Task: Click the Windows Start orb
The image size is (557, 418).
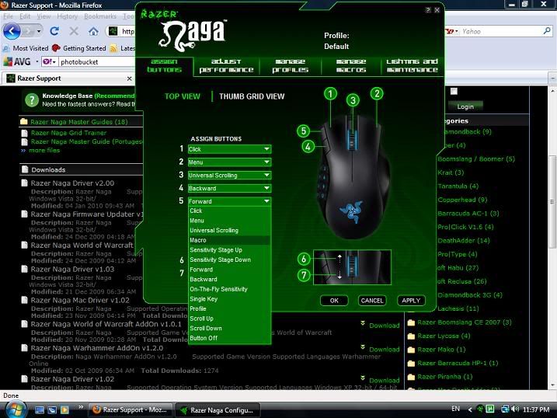Action: point(17,409)
